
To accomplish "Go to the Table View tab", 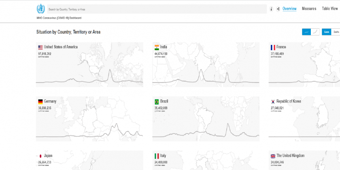I will tap(330, 8).
